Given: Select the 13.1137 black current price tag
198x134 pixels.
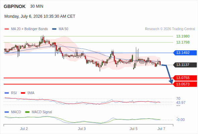Looking at the screenshot, I should click(x=185, y=65).
